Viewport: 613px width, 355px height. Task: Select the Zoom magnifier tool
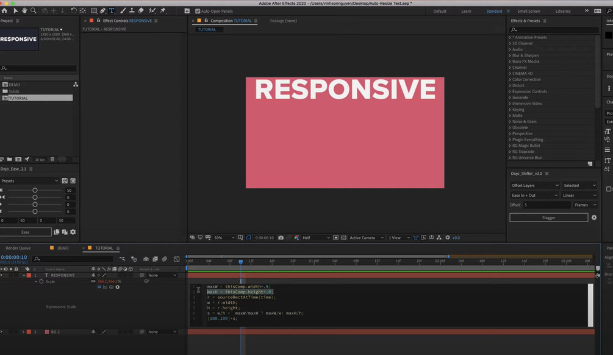(x=33, y=11)
